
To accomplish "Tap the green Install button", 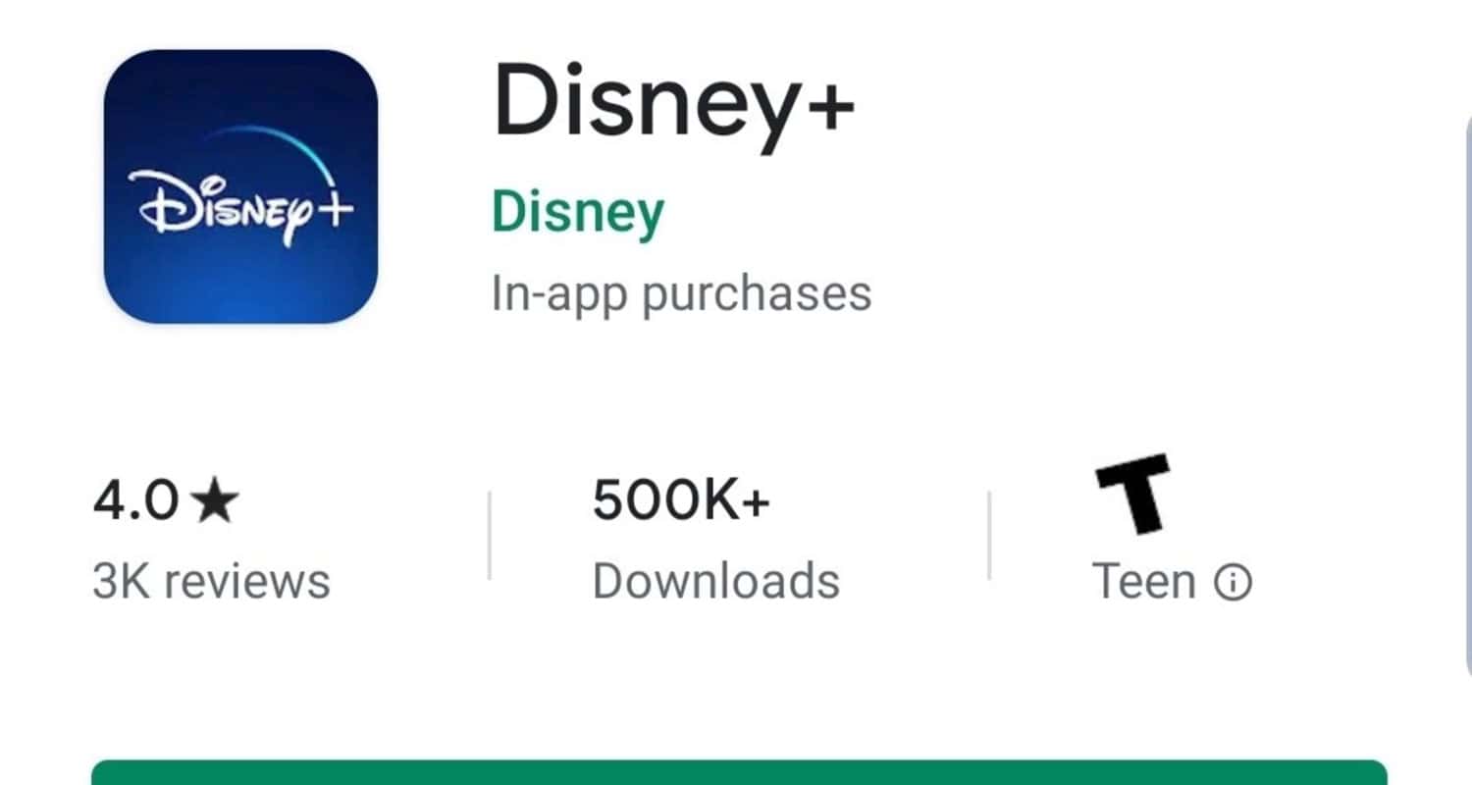I will pyautogui.click(x=739, y=772).
